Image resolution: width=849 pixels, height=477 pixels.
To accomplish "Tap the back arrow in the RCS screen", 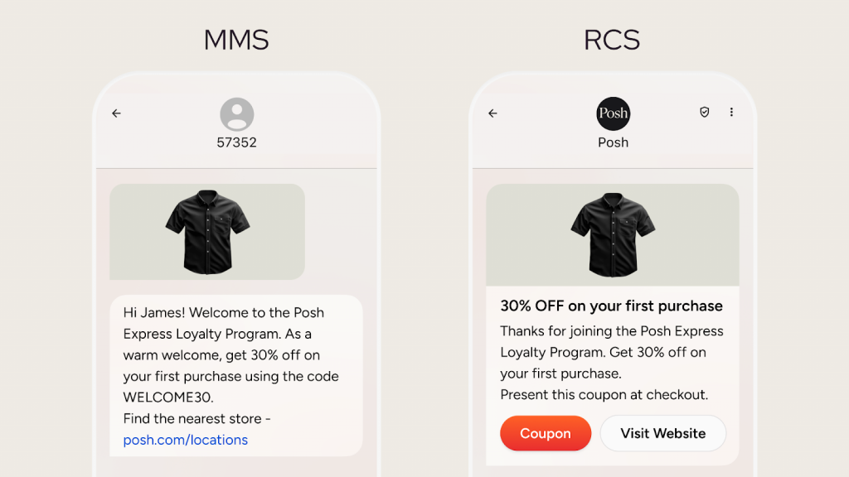I will click(492, 113).
